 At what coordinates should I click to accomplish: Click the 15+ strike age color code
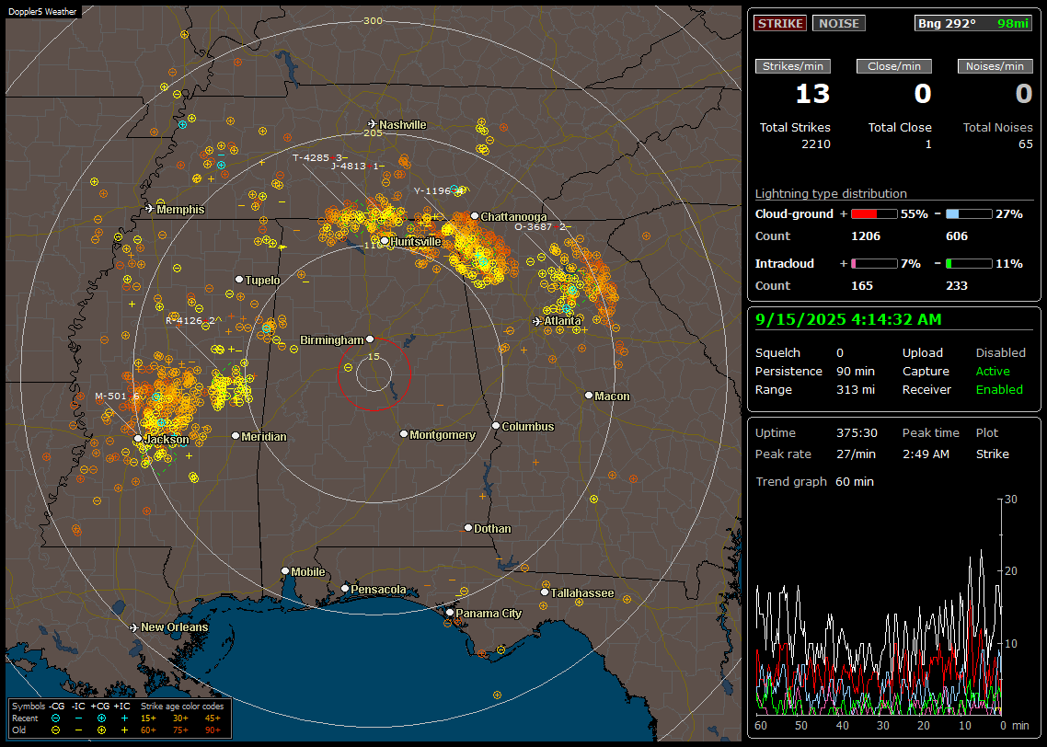pos(148,718)
